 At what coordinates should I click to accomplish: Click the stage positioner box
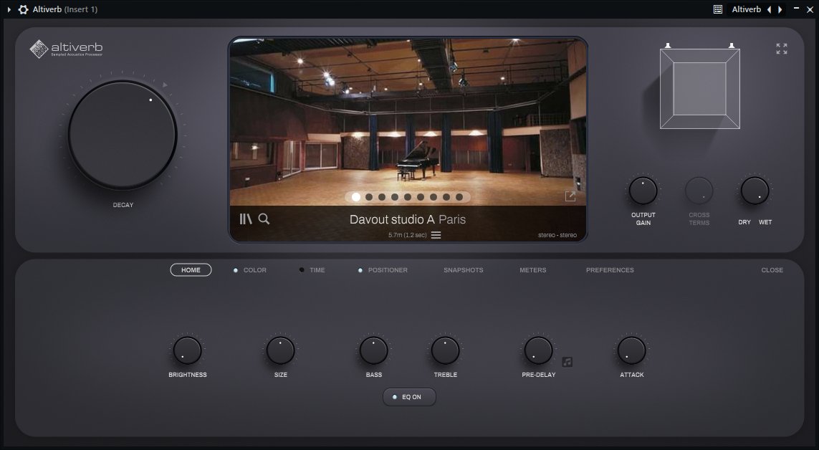point(700,89)
